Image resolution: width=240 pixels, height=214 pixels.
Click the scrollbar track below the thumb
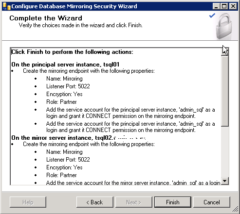225,152
